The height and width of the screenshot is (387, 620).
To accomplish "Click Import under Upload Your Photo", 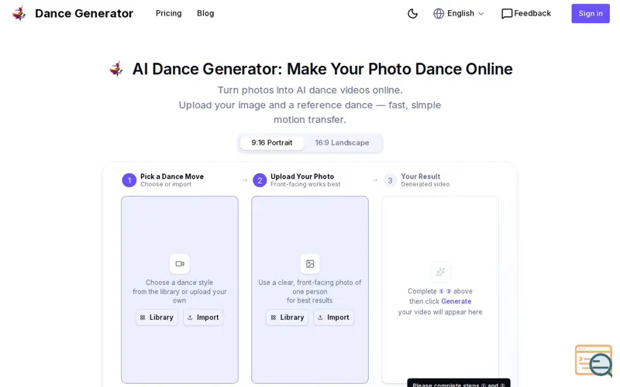I will (334, 317).
